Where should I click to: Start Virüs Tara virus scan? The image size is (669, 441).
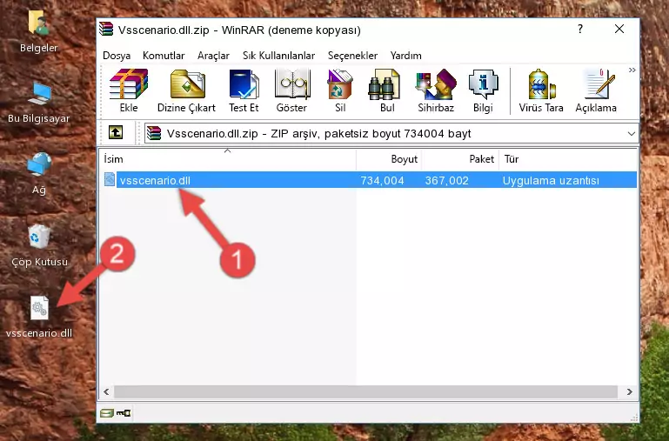(541, 90)
